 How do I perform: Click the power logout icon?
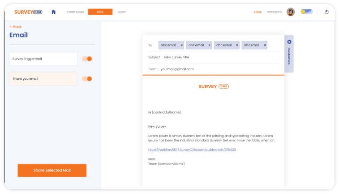(326, 12)
